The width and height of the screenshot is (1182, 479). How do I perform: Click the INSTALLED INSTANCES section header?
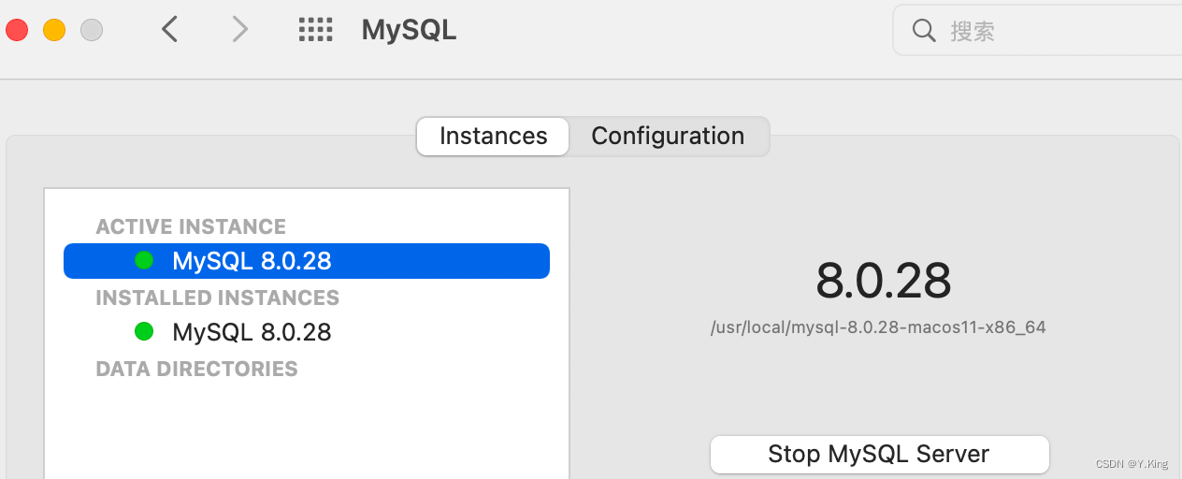pyautogui.click(x=217, y=298)
